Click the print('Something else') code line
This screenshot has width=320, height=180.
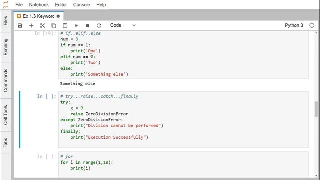[99, 74]
